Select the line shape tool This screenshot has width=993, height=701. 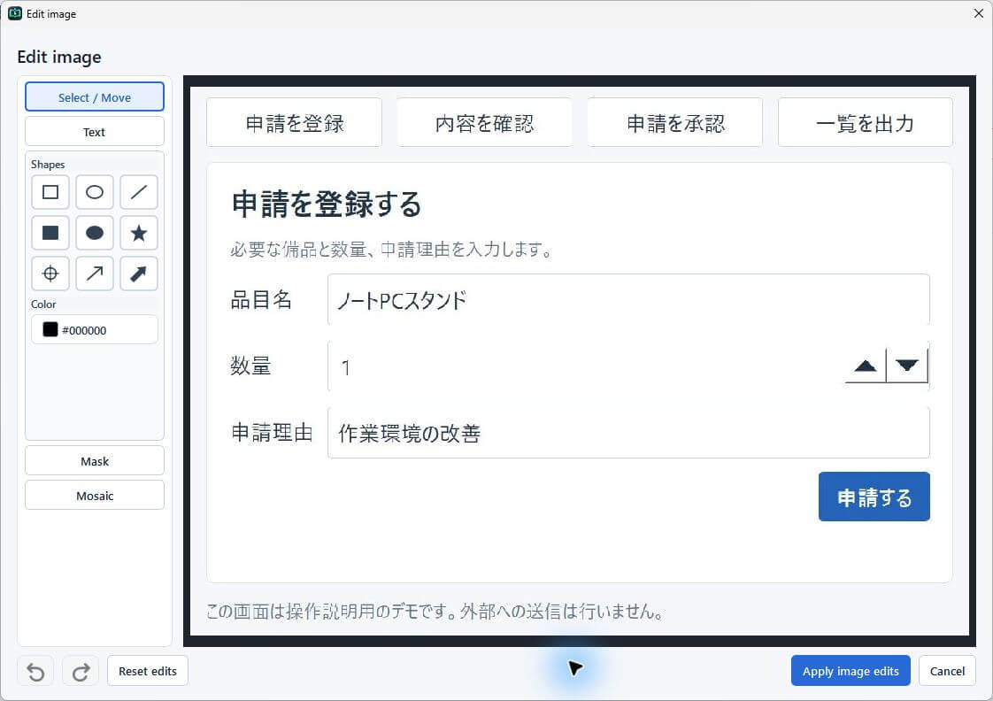[139, 192]
